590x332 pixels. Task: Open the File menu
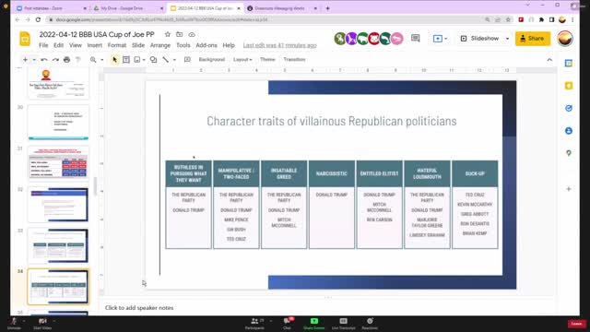click(43, 45)
